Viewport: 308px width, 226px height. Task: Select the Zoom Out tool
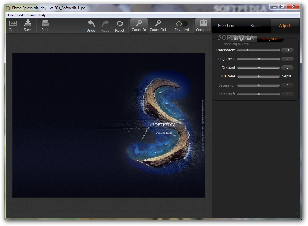[x=158, y=26]
